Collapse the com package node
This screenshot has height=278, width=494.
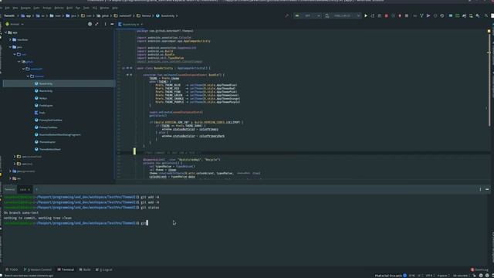[15, 54]
